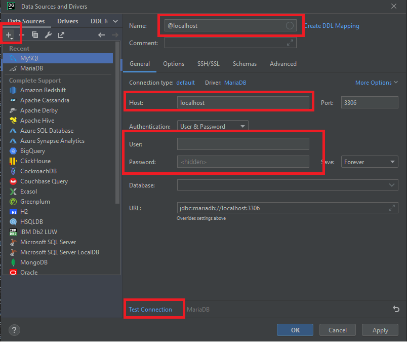Duplicate the data source via copy icon
The image size is (407, 343).
click(x=35, y=35)
